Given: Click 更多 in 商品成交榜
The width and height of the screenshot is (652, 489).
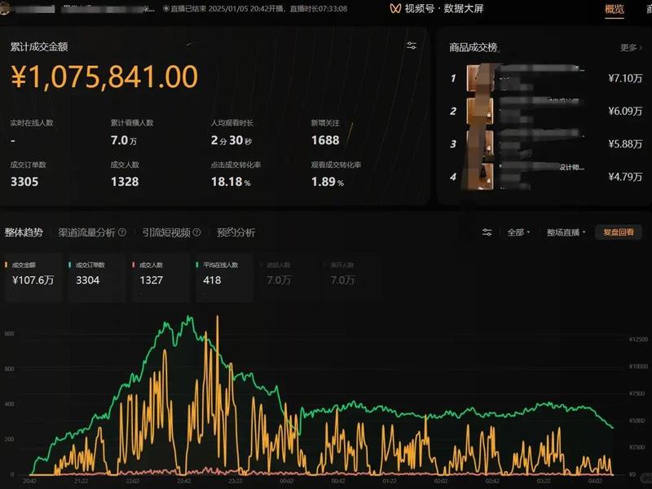Looking at the screenshot, I should (x=631, y=48).
